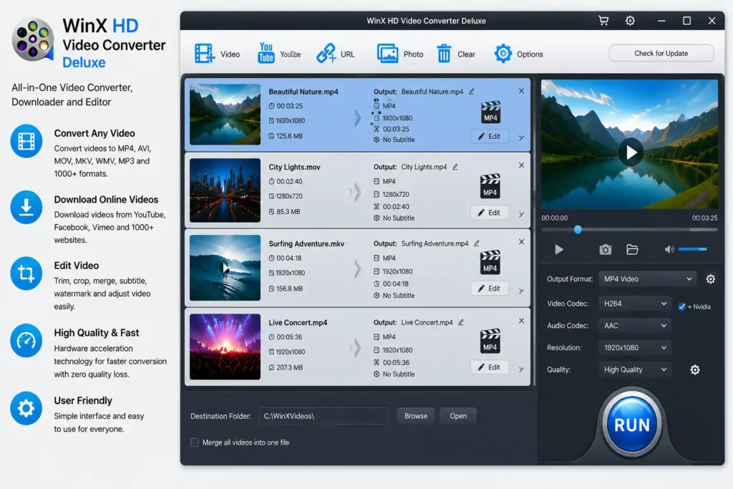Start conversion with the RUN button
This screenshot has width=733, height=489.
(631, 425)
